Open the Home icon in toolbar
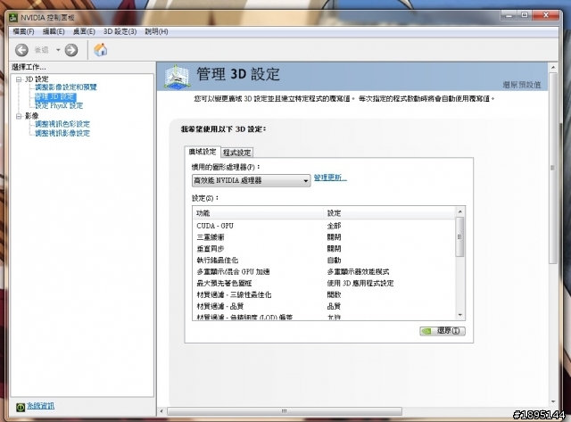Viewport: 571px width, 422px height. 101,50
